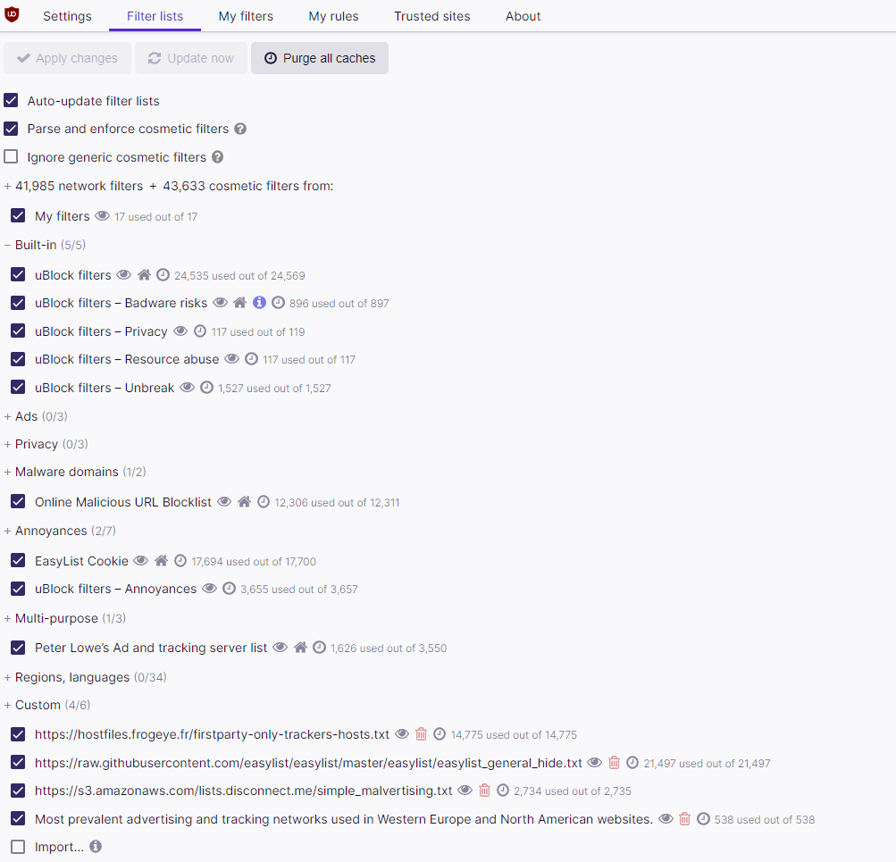Switch to the My filters tab
Screen dimensions: 896x862
(x=246, y=16)
